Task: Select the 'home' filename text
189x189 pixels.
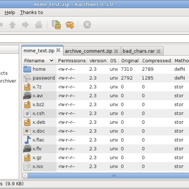Action: (39, 69)
